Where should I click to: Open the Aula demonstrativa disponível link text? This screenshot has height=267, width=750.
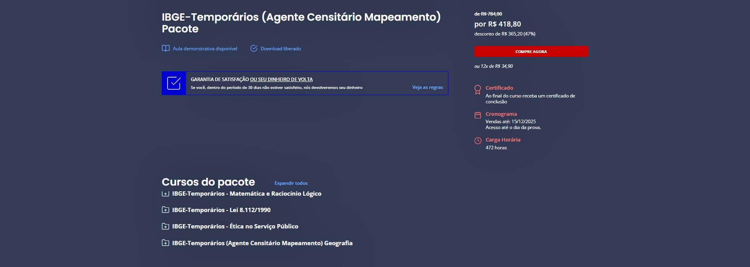pos(205,49)
